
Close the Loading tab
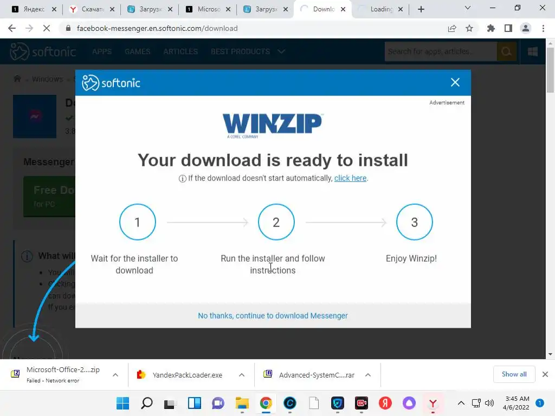401,9
